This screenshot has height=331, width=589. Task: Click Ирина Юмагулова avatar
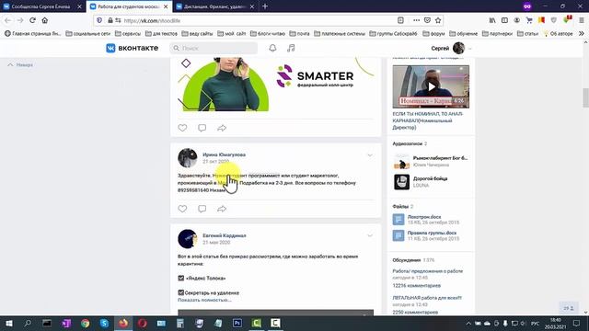[x=188, y=158]
